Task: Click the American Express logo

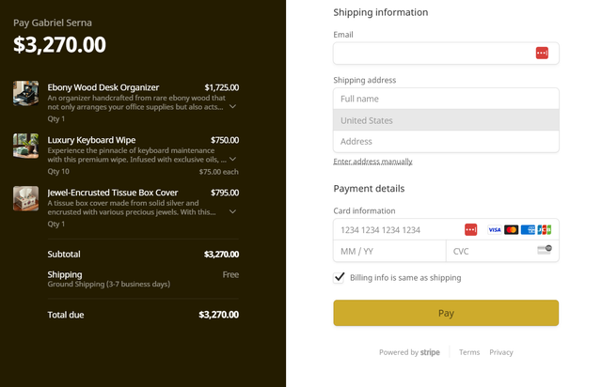Action: (x=528, y=230)
